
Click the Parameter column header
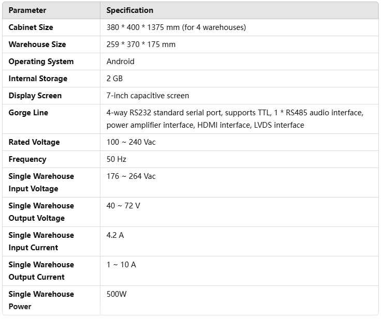[x=27, y=10]
